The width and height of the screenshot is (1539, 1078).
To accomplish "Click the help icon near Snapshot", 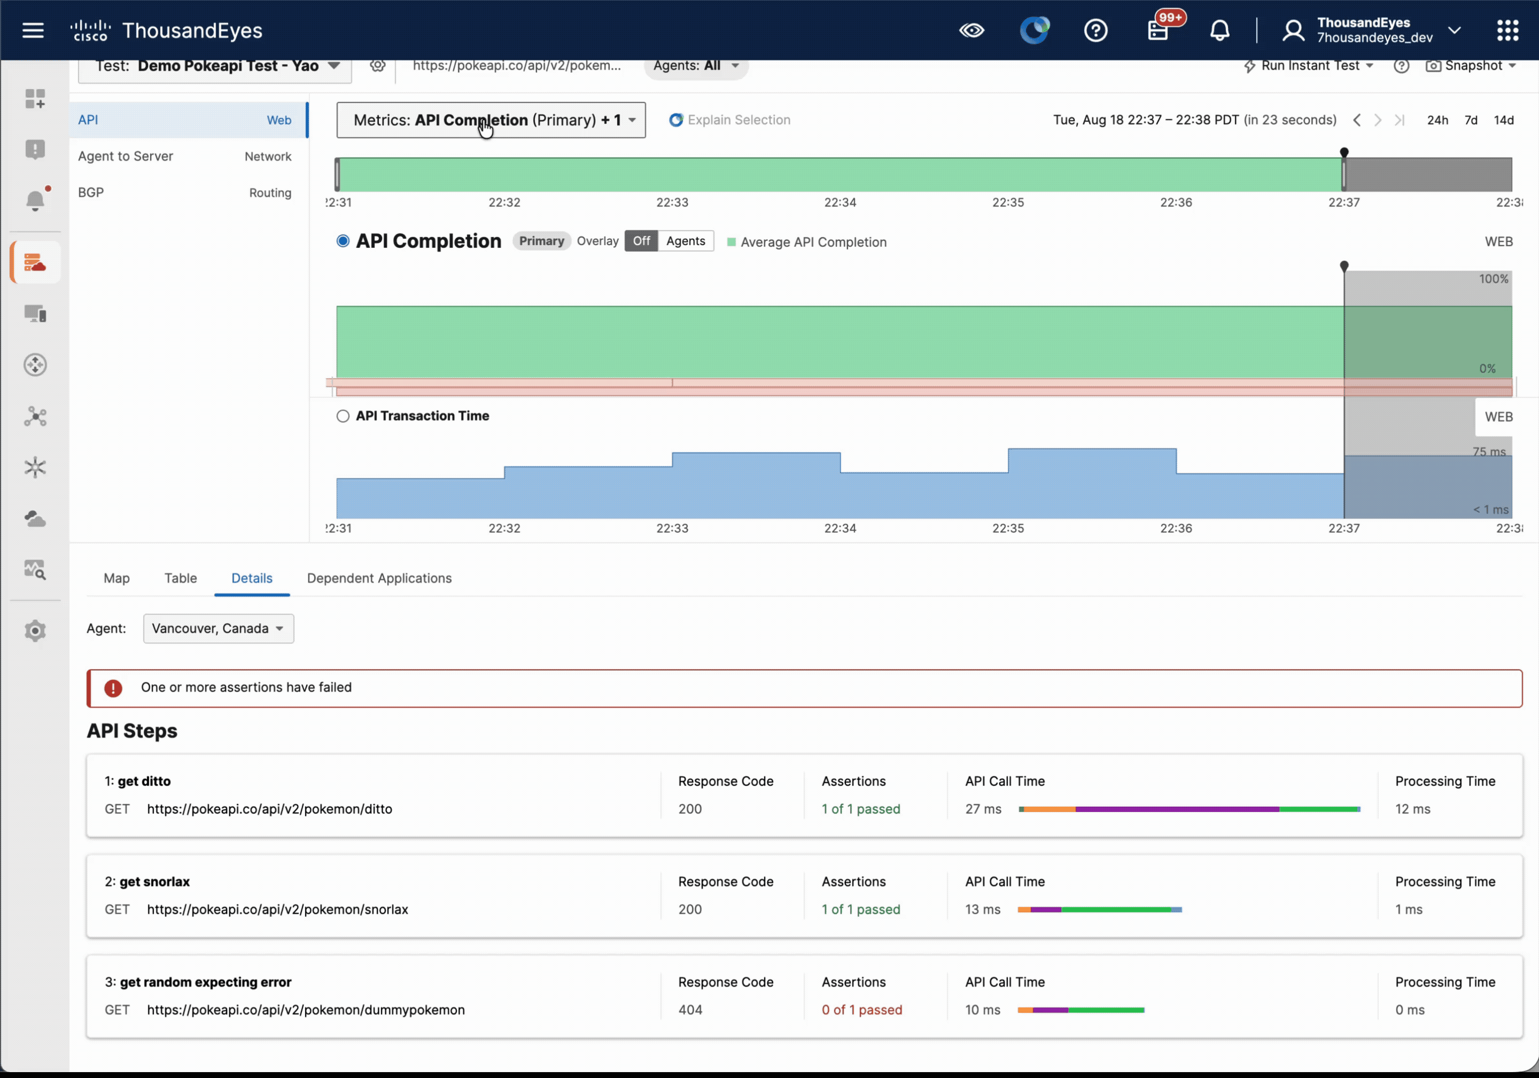I will point(1401,66).
